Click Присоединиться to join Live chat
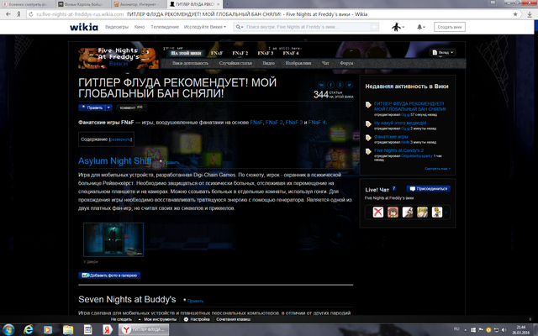The width and height of the screenshot is (538, 336). 428,188
